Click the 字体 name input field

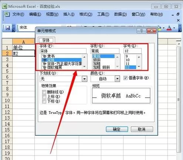[x=63, y=51]
